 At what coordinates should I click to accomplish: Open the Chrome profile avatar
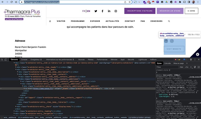coord(193,2)
